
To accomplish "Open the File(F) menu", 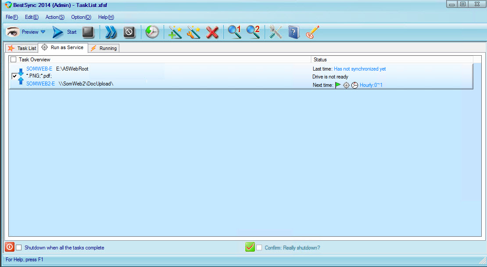I will pos(12,17).
